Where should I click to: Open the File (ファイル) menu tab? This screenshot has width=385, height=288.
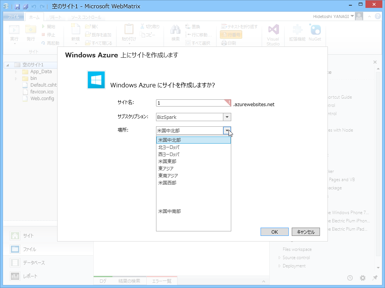pyautogui.click(x=14, y=16)
